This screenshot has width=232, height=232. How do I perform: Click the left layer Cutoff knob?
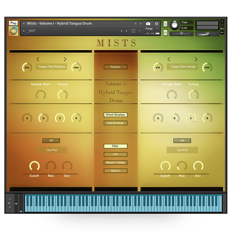(34, 166)
